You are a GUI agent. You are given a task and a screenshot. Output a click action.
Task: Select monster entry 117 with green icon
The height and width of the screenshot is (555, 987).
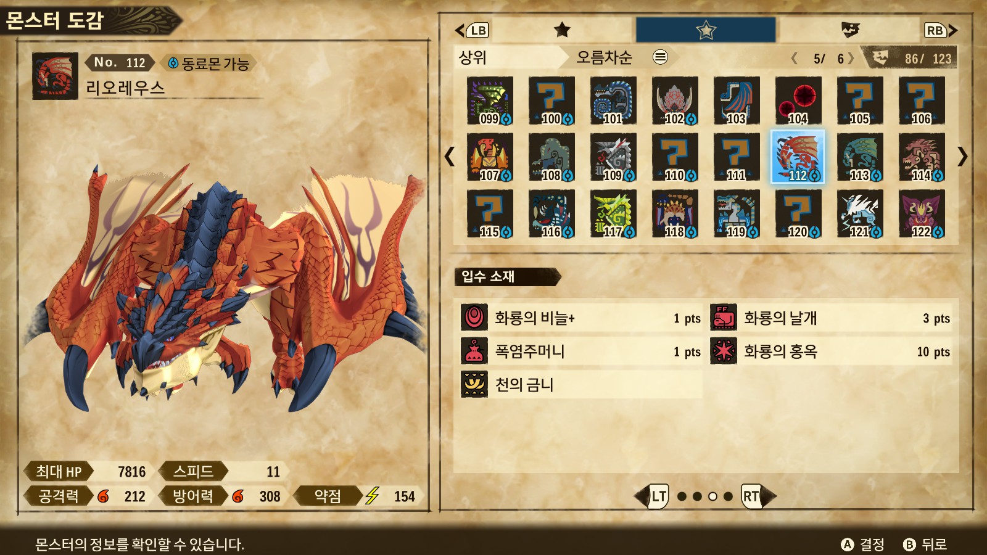point(613,214)
